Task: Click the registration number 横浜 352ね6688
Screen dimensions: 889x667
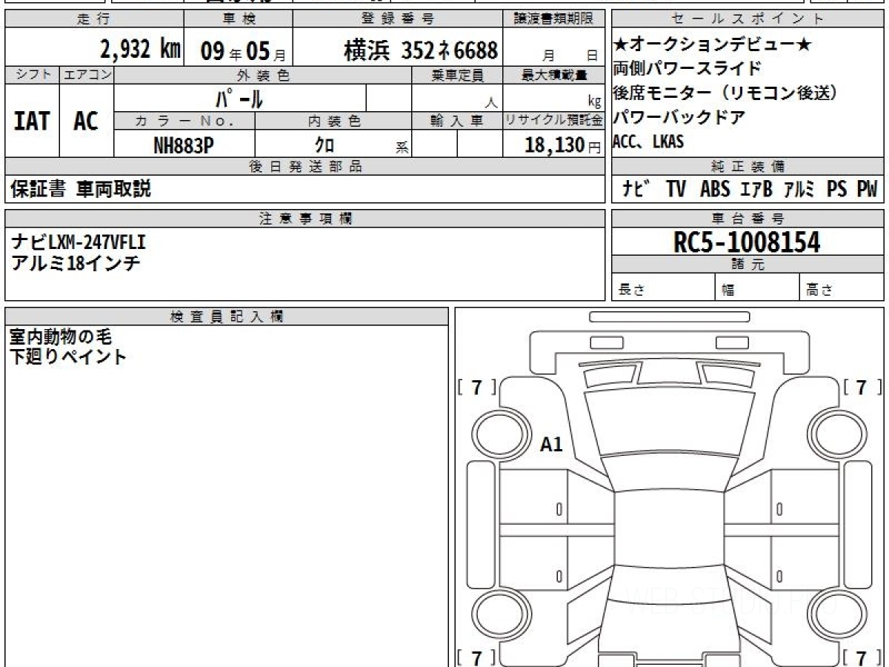Action: click(x=420, y=50)
